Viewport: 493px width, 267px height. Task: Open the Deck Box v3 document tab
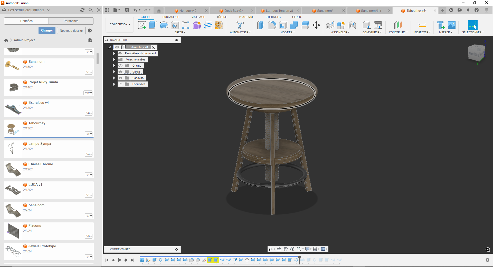pos(233,11)
